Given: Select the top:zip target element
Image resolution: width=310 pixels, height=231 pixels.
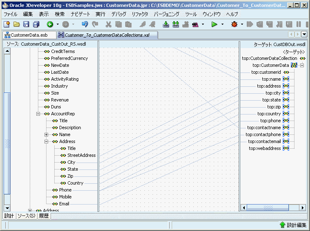Looking at the screenshot, I should pos(274,107).
